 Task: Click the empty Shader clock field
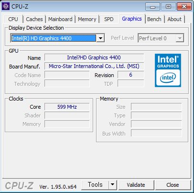[x=67, y=115]
